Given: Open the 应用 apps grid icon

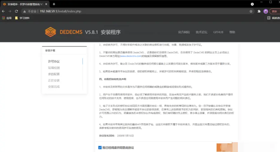Looking at the screenshot, I should (3, 18).
